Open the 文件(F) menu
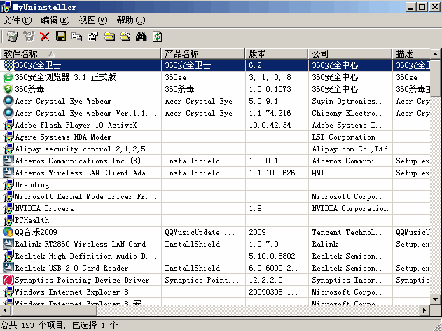Image resolution: width=442 pixels, height=331 pixels. (x=18, y=20)
